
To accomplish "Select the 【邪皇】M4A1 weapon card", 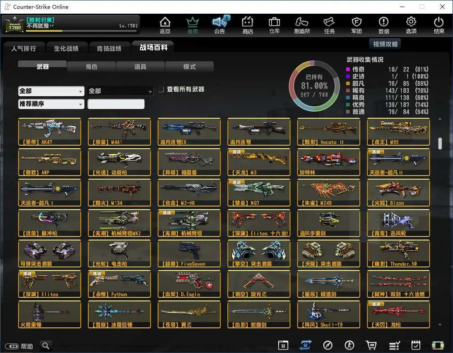I will (x=119, y=131).
